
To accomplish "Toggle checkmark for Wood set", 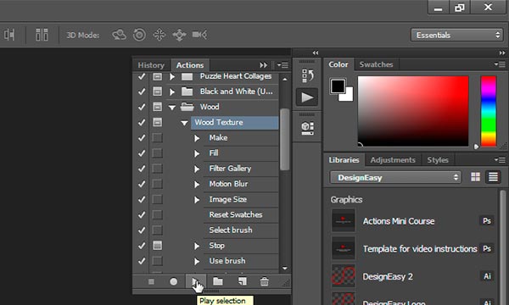I will click(142, 107).
